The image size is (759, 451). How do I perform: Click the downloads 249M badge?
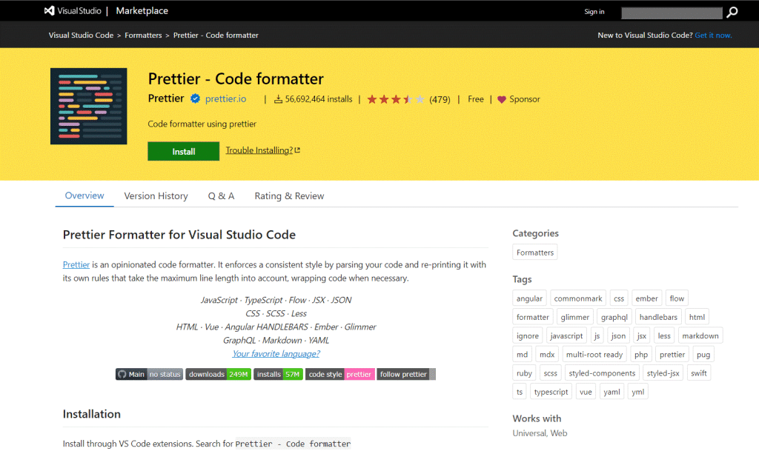tap(219, 374)
